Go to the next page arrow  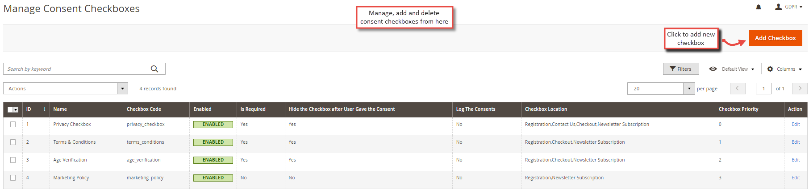tap(800, 89)
